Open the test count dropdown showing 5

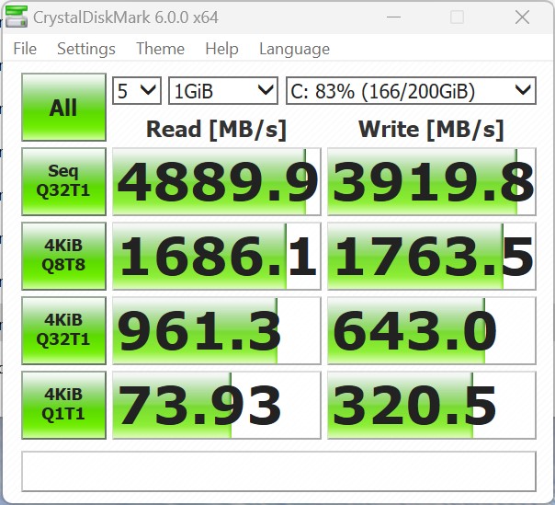pos(136,89)
